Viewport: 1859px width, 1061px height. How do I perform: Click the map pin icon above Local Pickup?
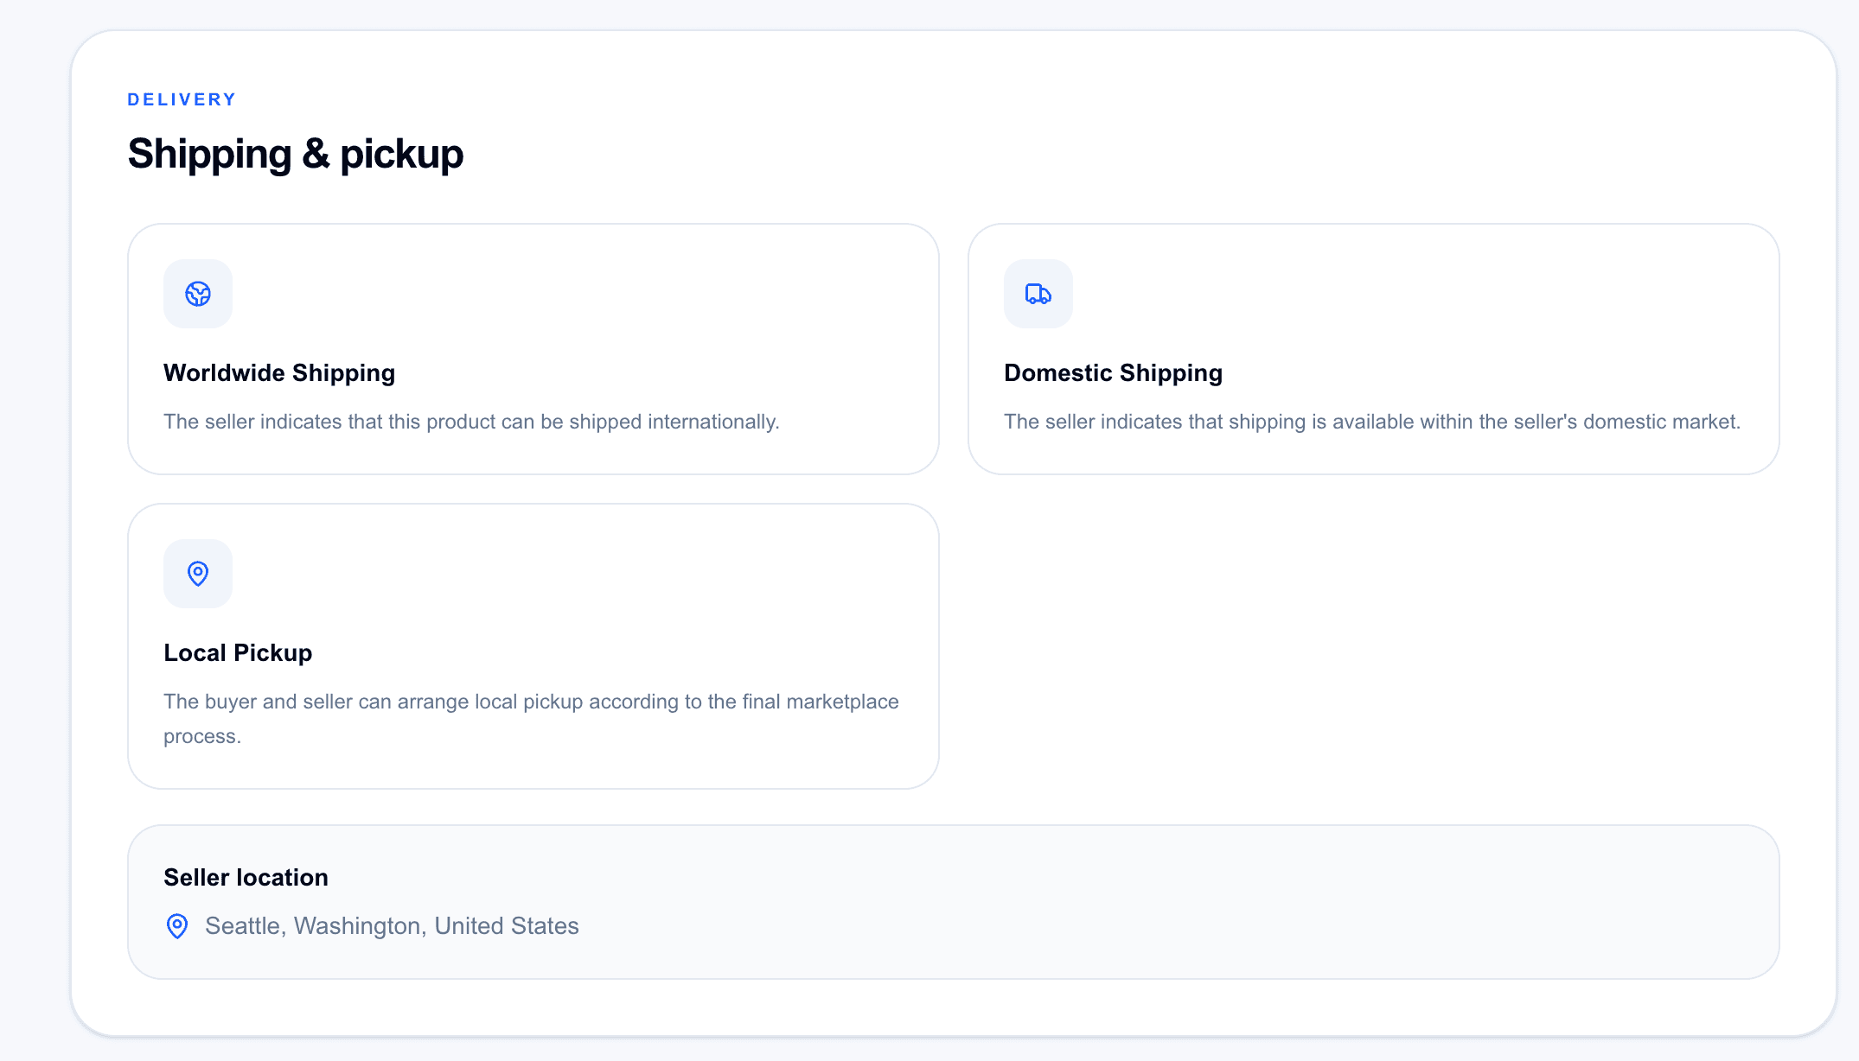pyautogui.click(x=198, y=574)
